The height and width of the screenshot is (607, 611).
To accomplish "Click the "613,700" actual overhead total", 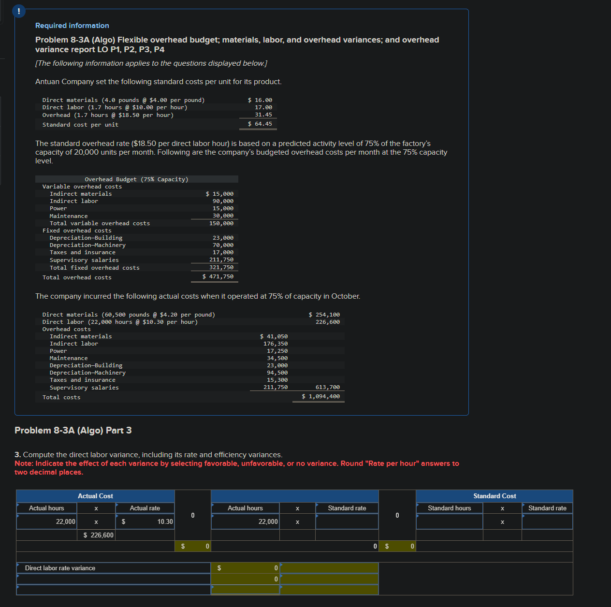I will [328, 387].
